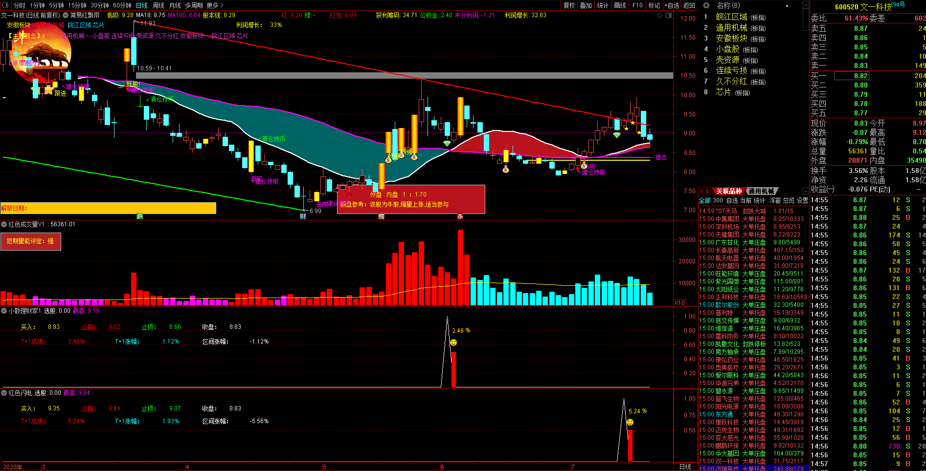Toggle the 叠加 overlay button
Viewport: 926px width, 471px height.
586,5
